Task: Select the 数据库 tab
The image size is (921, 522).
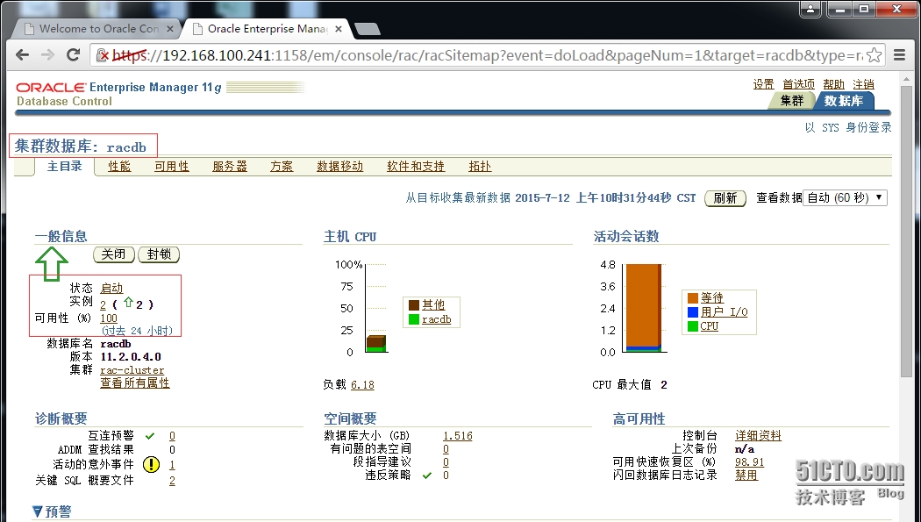Action: click(844, 100)
